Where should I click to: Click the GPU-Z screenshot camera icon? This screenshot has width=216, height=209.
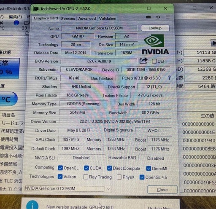[148, 17]
